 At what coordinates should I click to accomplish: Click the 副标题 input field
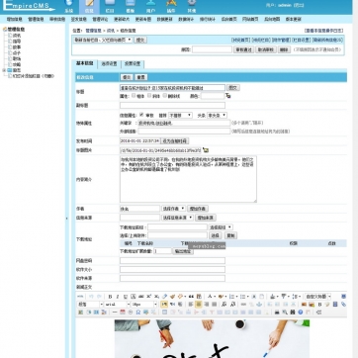172,105
